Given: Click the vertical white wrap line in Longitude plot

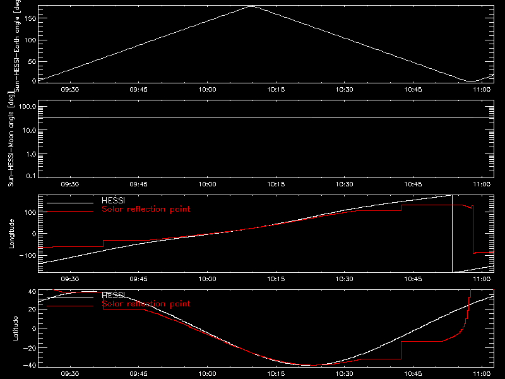Looking at the screenshot, I should point(452,234).
